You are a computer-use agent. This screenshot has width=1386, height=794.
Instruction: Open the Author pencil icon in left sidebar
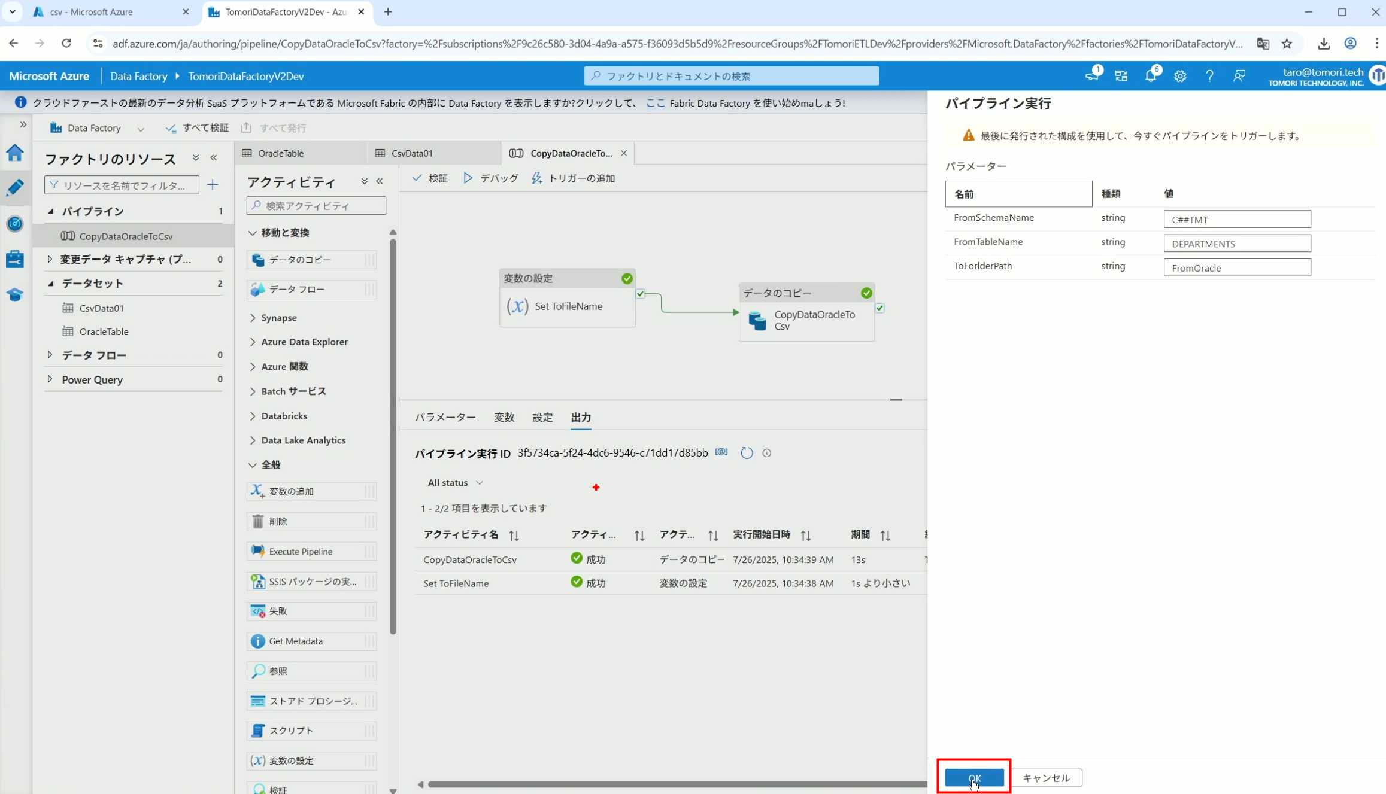tap(15, 188)
